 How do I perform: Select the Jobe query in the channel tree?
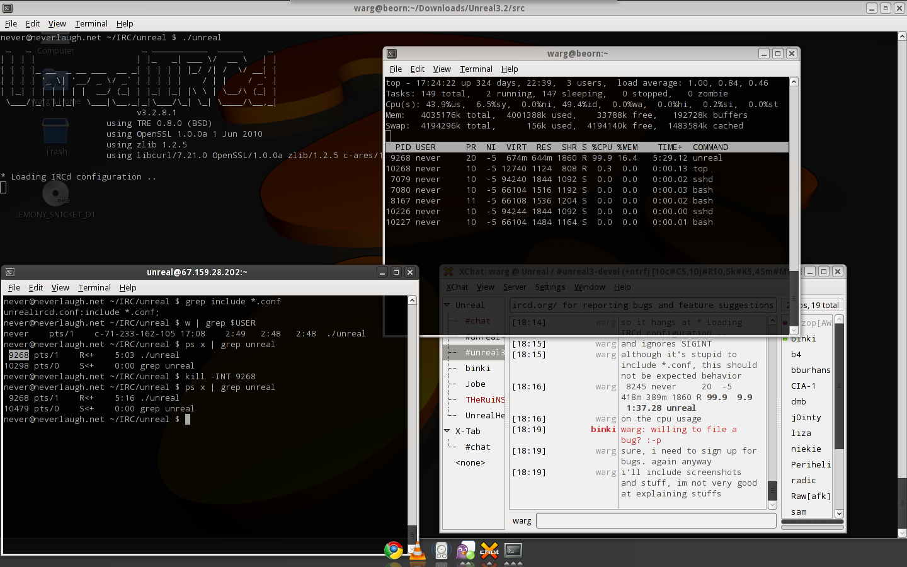476,384
